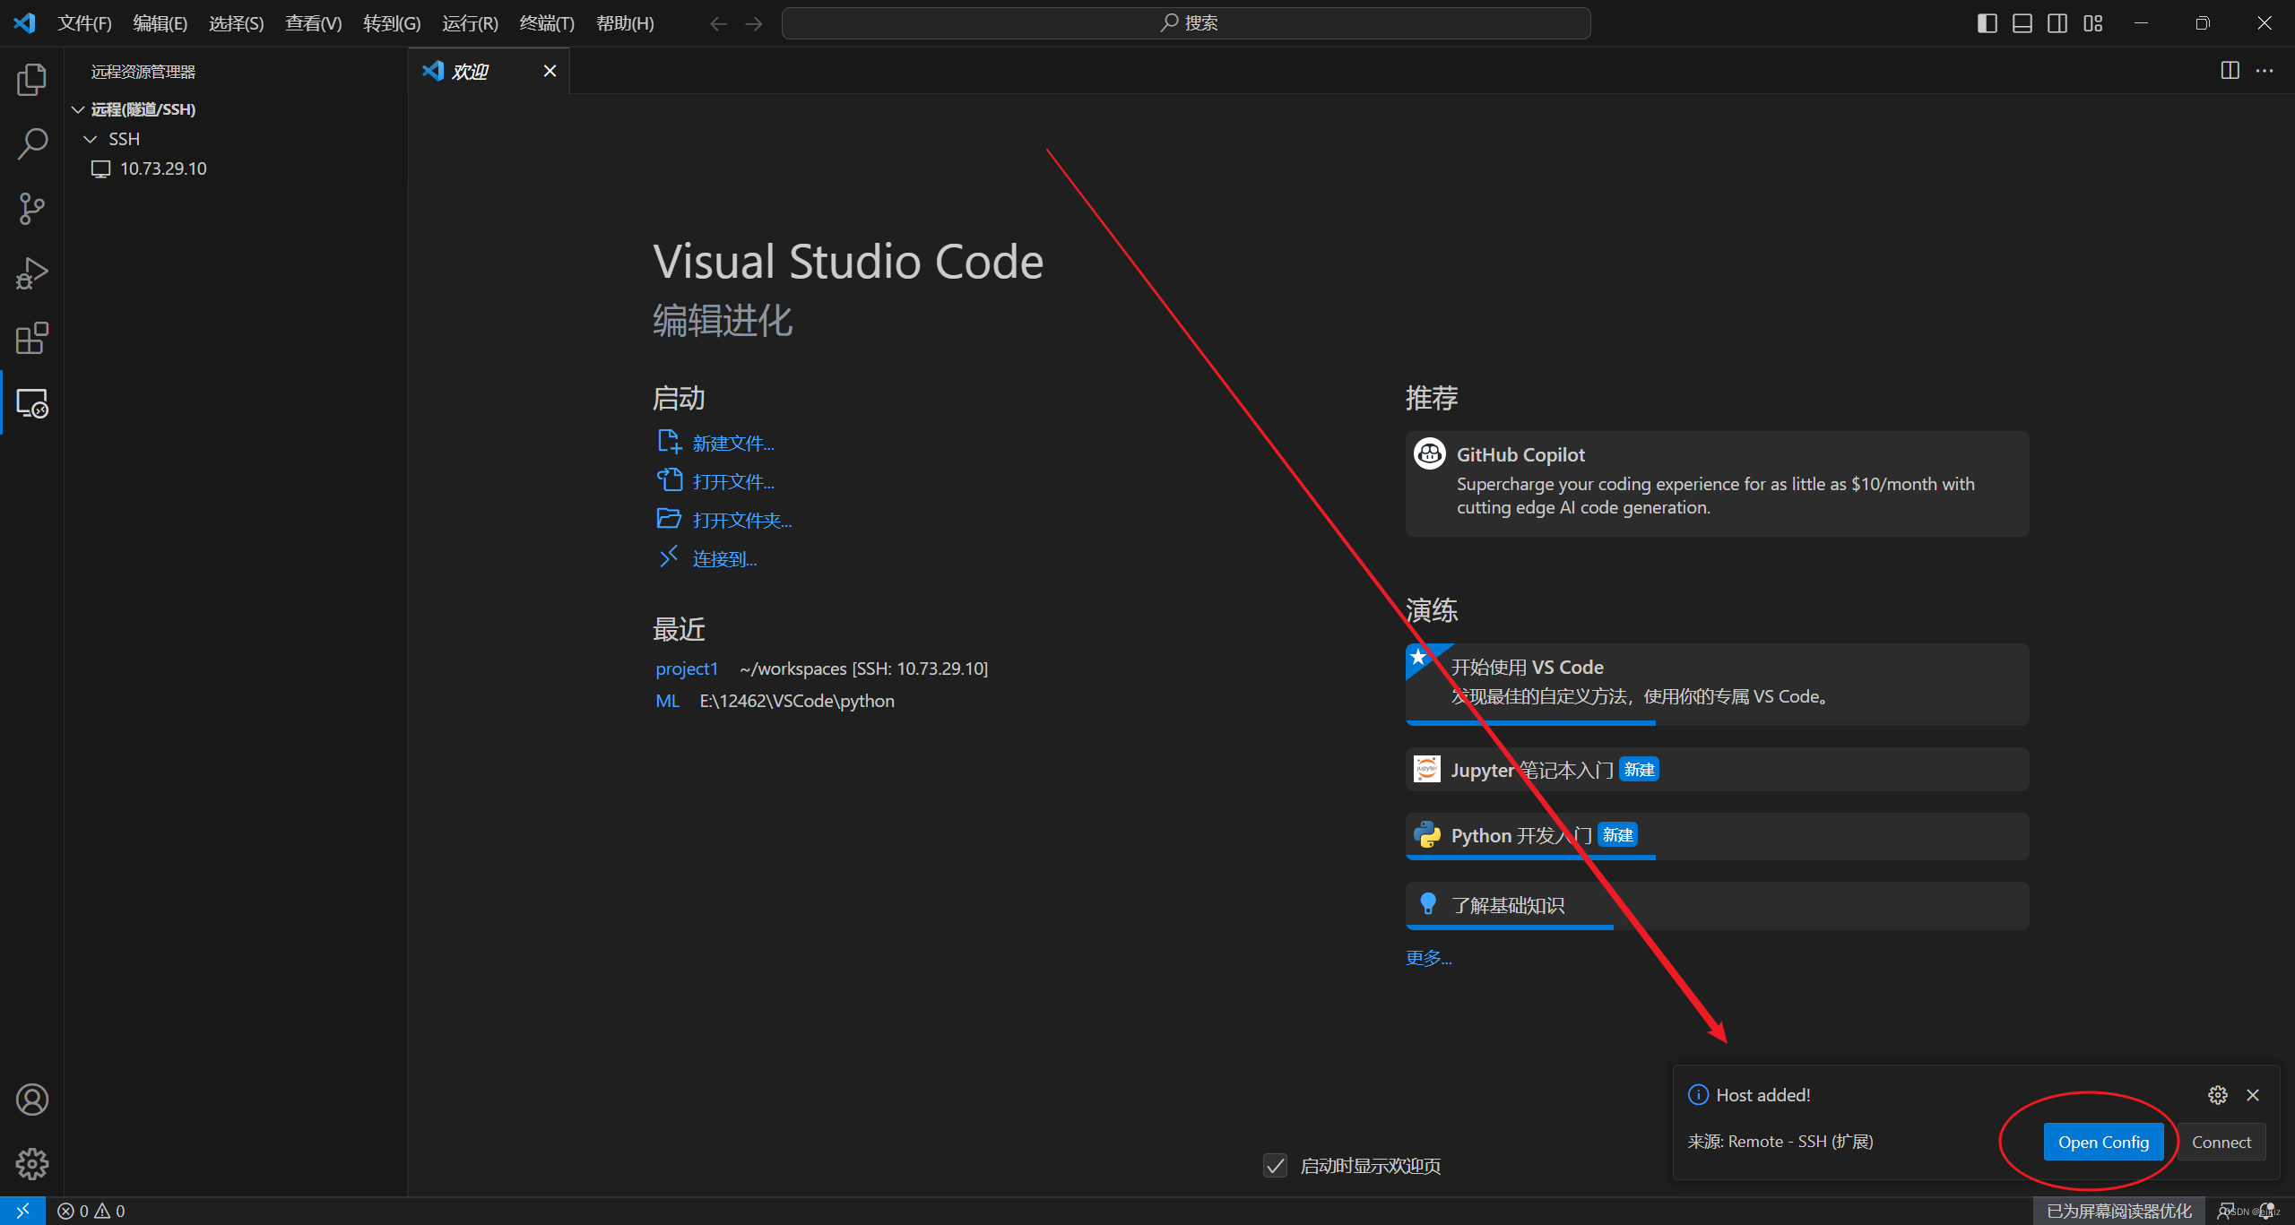Screen dimensions: 2295x1225
Task: Select the Remote Explorer activity bar icon
Action: (32, 403)
